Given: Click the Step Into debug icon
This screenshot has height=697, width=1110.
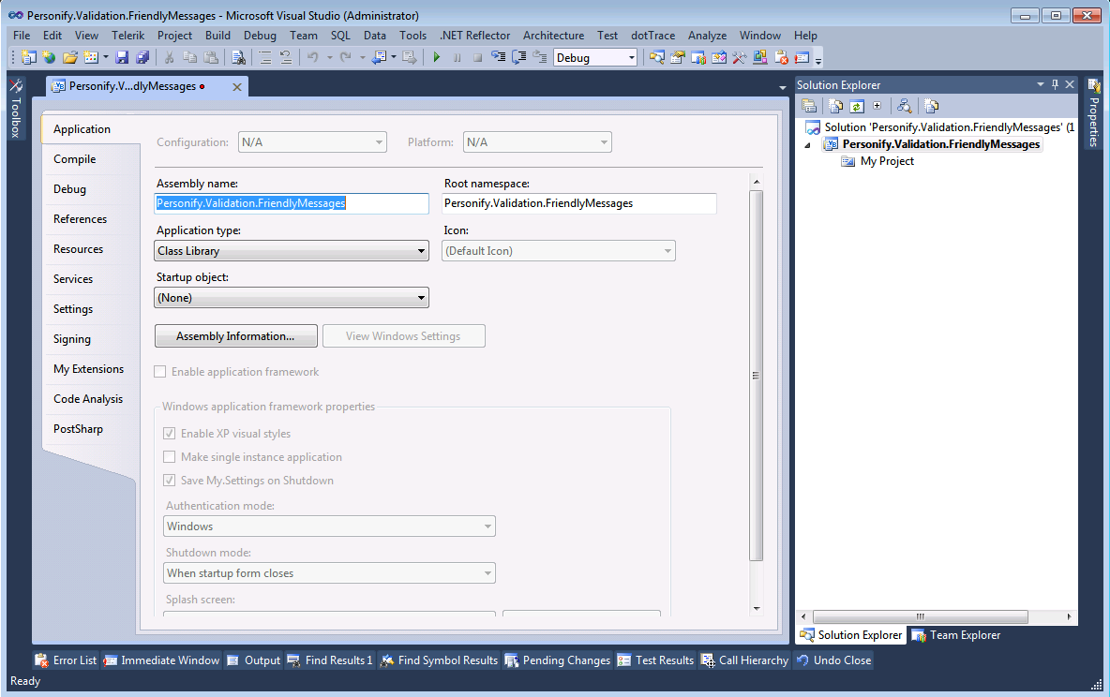Looking at the screenshot, I should (x=499, y=57).
